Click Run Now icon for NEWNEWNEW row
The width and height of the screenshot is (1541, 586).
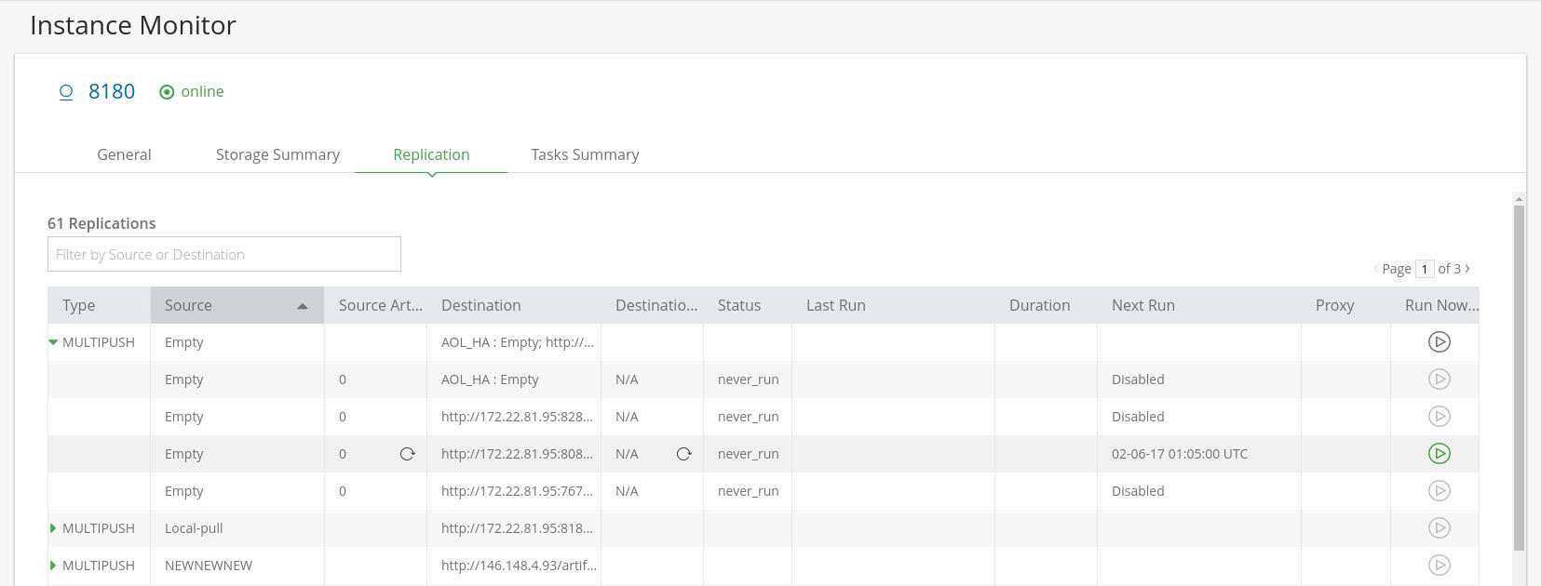(1439, 566)
